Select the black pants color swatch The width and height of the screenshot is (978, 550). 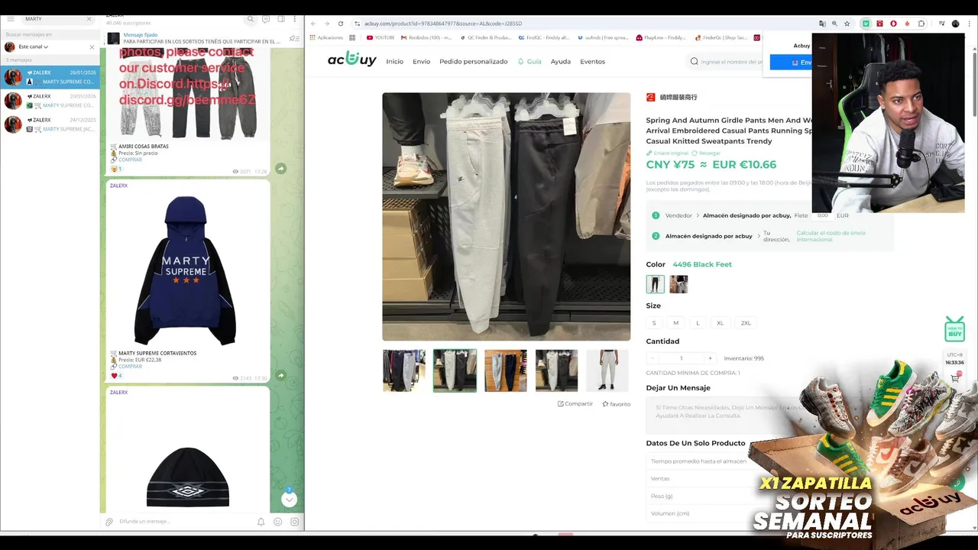[655, 284]
